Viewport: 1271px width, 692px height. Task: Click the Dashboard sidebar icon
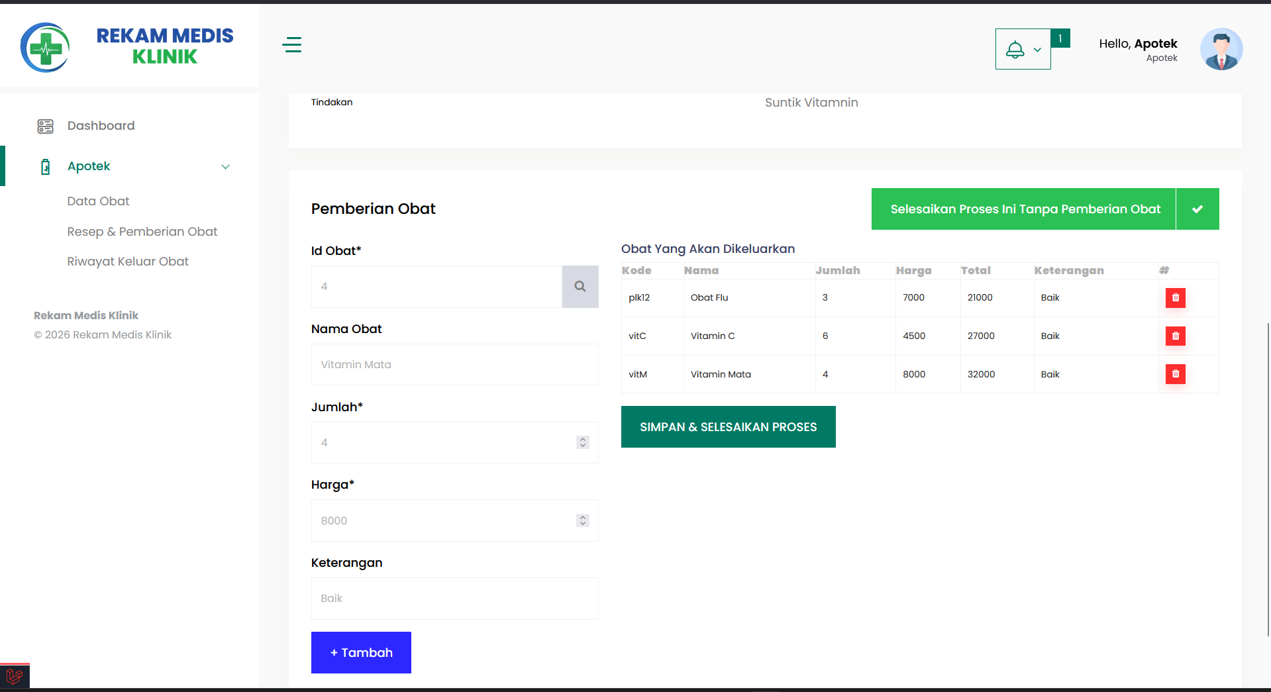tap(45, 126)
